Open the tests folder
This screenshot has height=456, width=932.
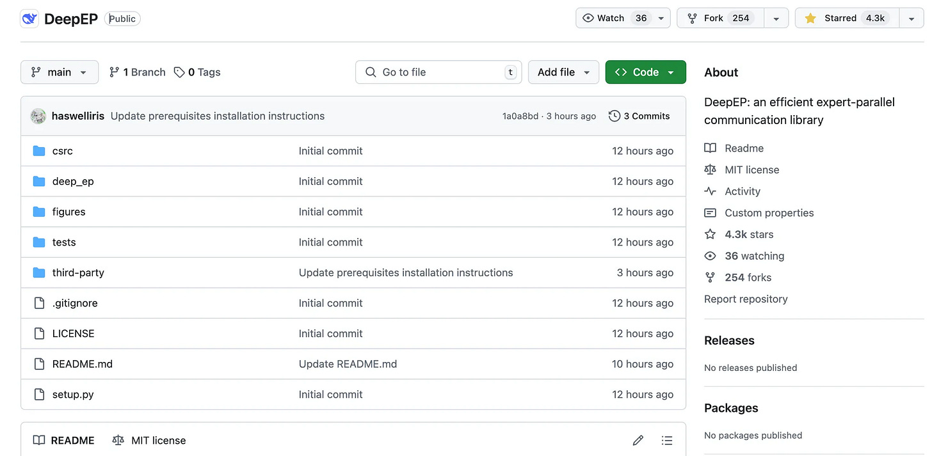64,242
